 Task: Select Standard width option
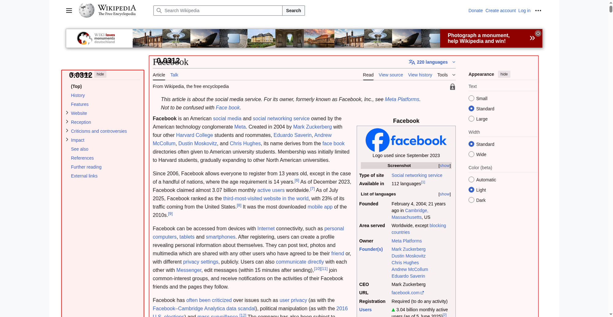pos(471,144)
